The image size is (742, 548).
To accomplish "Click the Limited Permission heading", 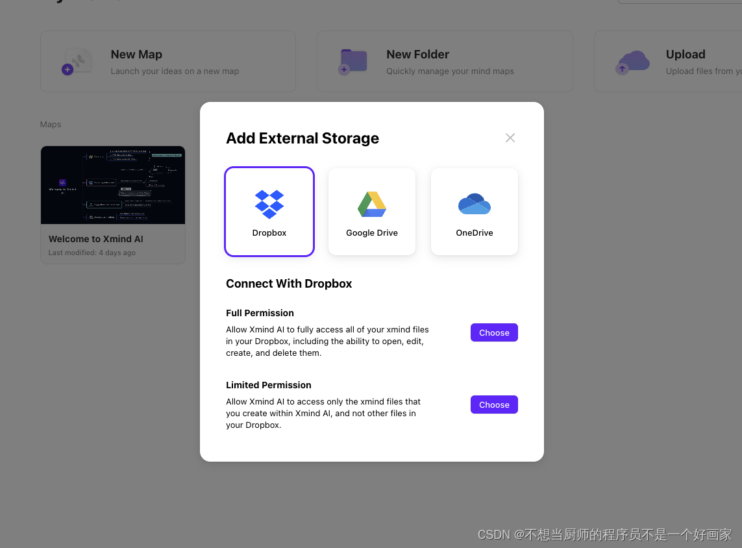I will (268, 385).
